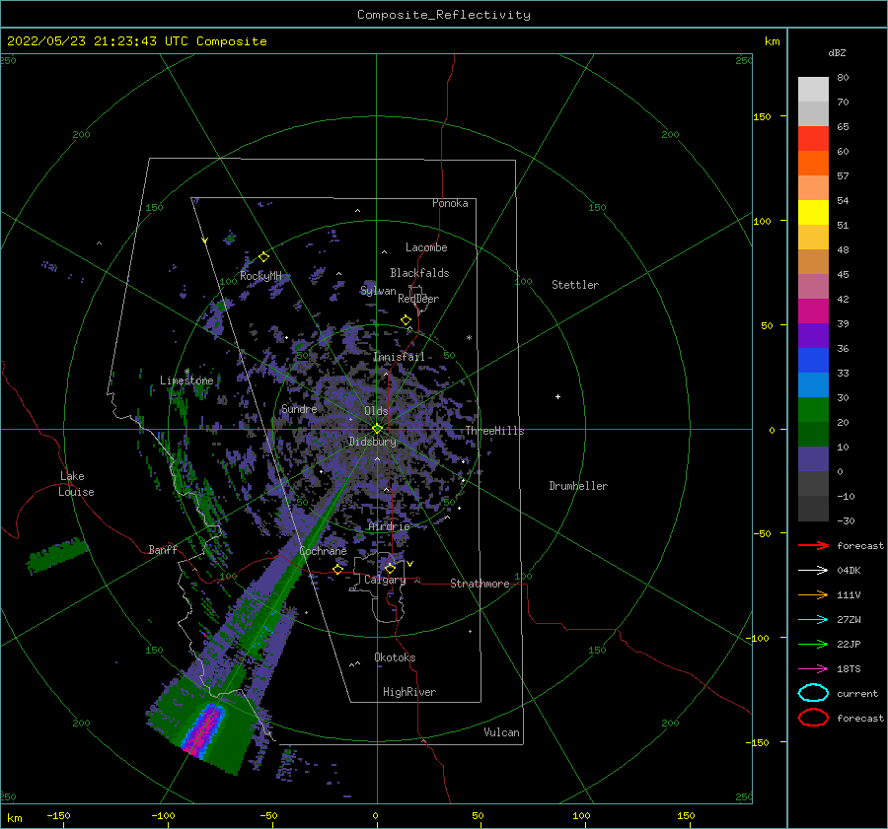The height and width of the screenshot is (829, 888).
Task: Click the Olds label on map
Action: [x=376, y=411]
